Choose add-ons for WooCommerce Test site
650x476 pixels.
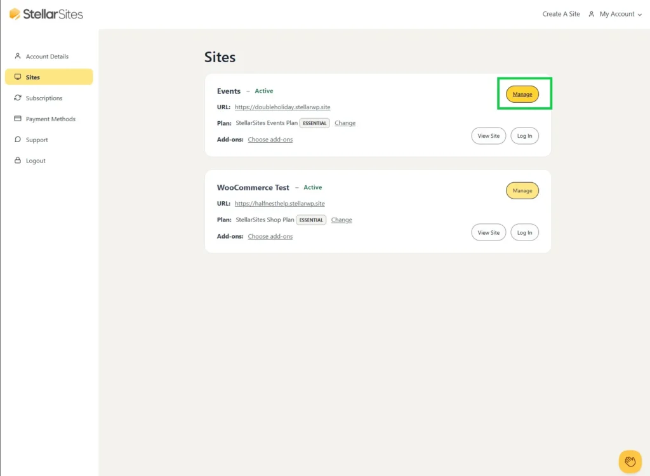[x=270, y=236]
